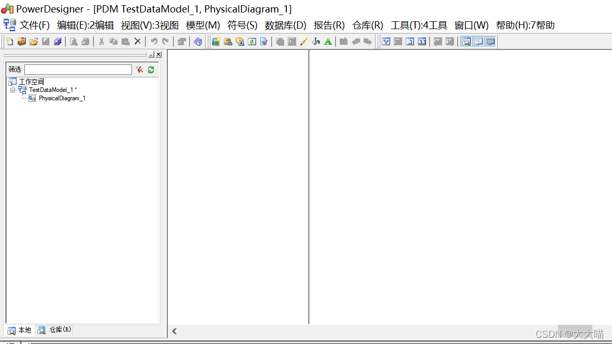Toggle the Browser magnifier panel button
Screen dimensions: 612x344
[466, 42]
